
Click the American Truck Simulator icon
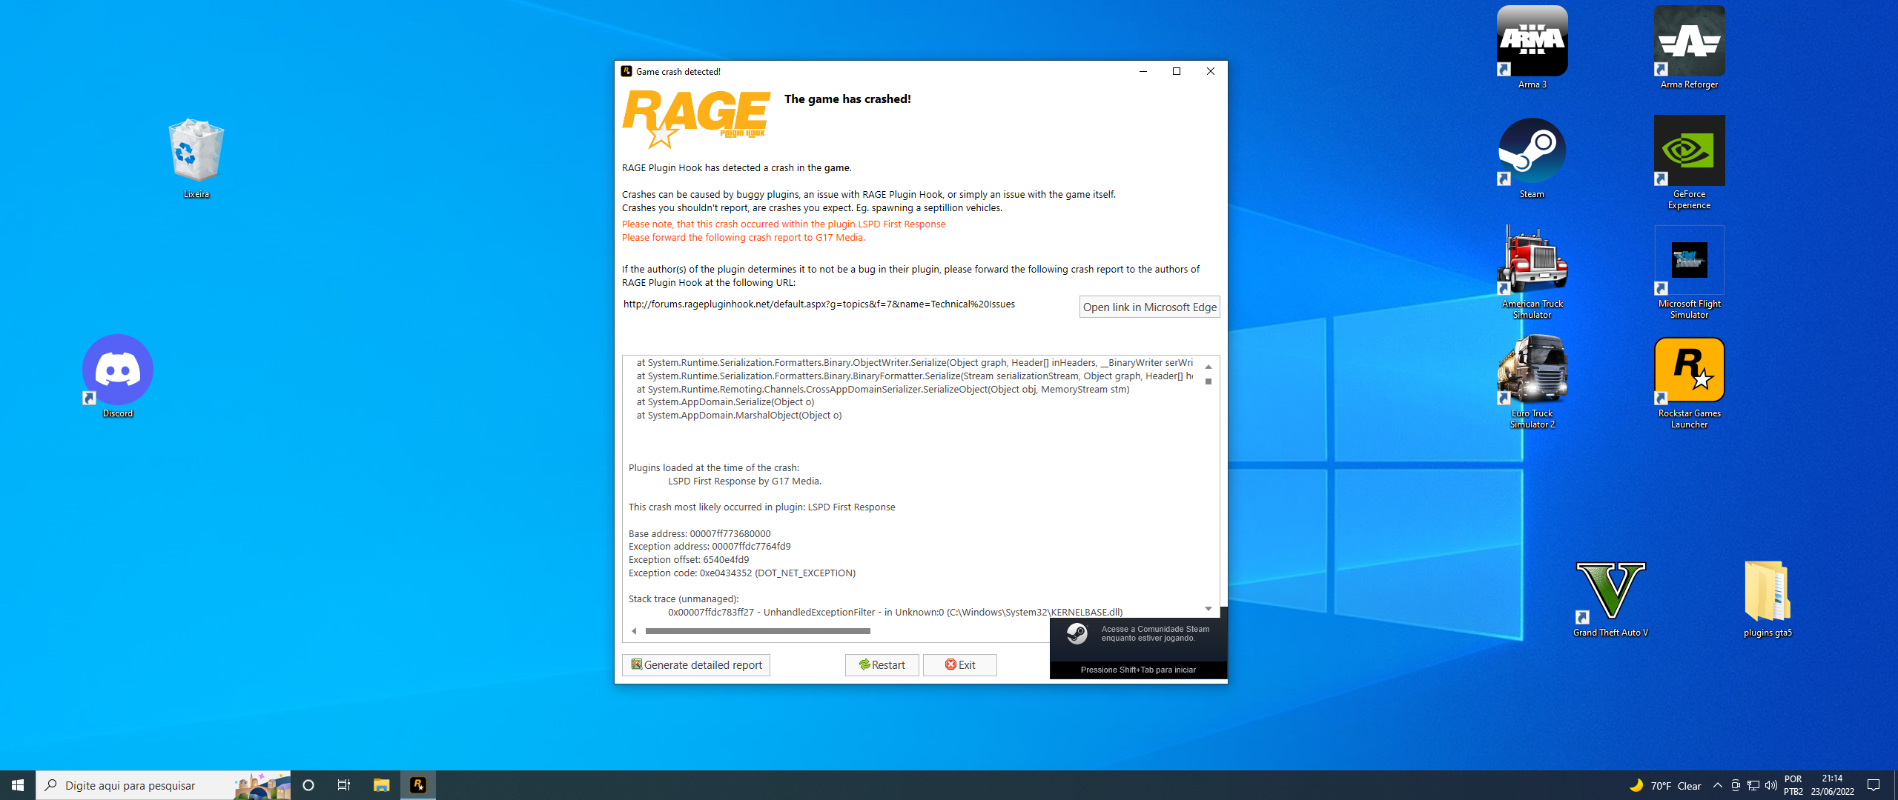1532,261
